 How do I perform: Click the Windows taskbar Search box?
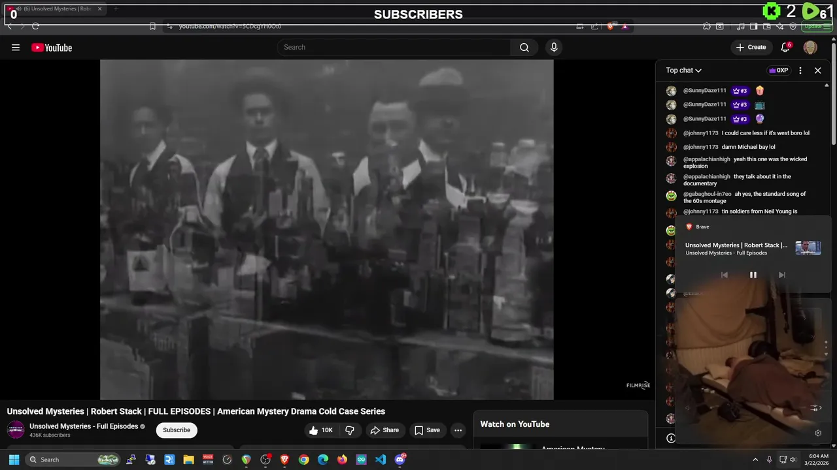tap(73, 460)
